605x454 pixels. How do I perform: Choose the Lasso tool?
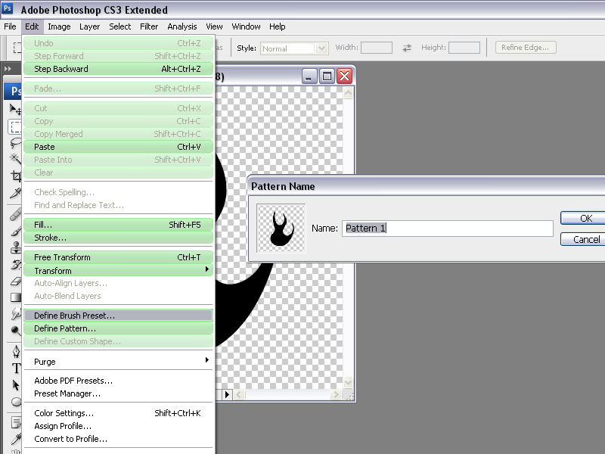pyautogui.click(x=15, y=143)
